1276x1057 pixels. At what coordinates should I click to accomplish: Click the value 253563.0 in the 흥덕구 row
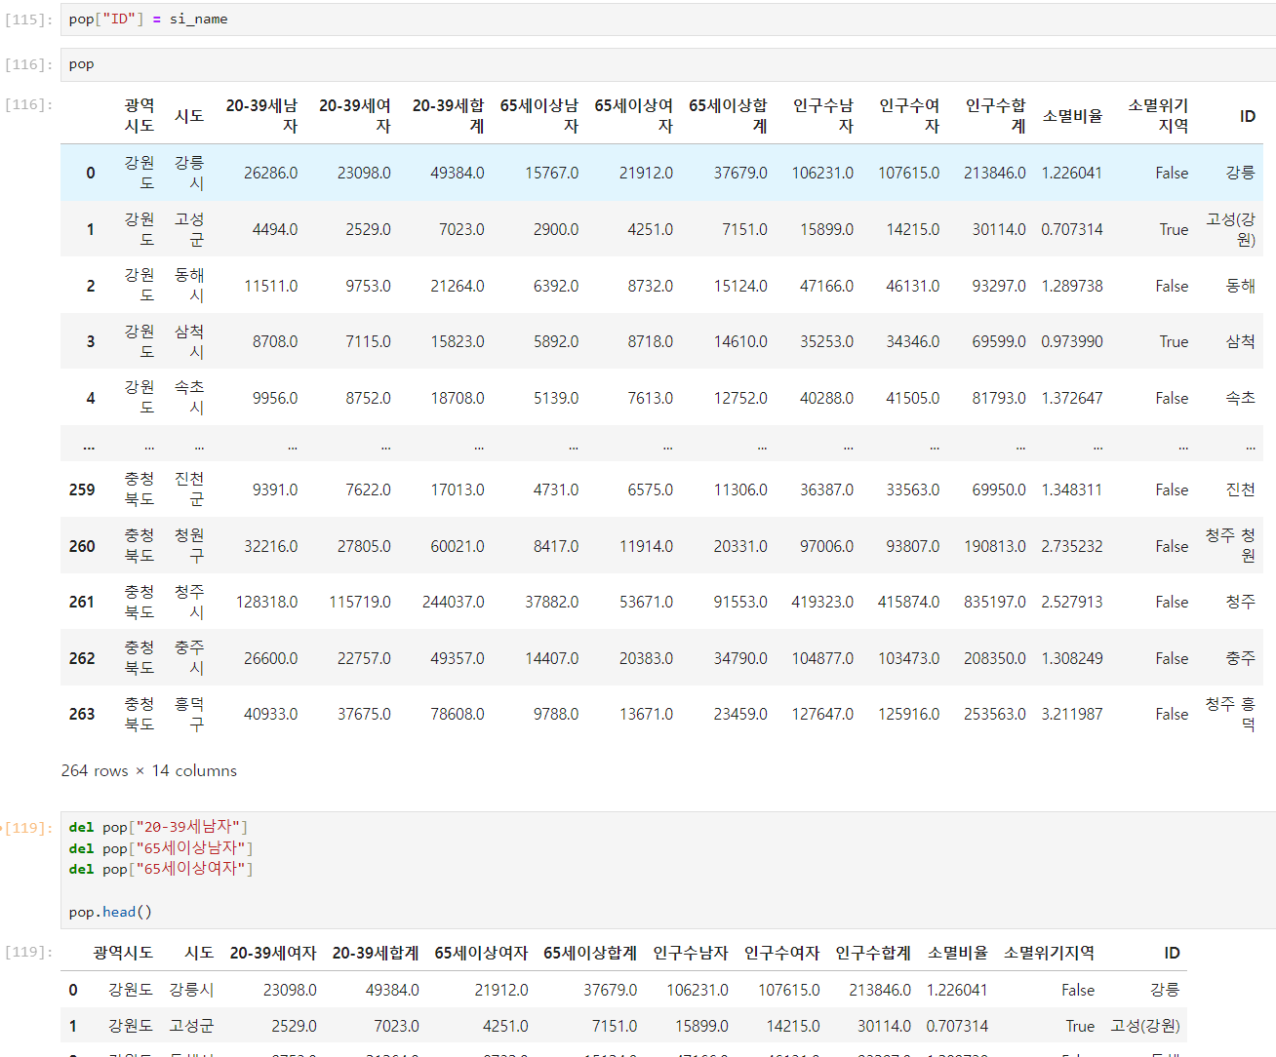pos(995,714)
